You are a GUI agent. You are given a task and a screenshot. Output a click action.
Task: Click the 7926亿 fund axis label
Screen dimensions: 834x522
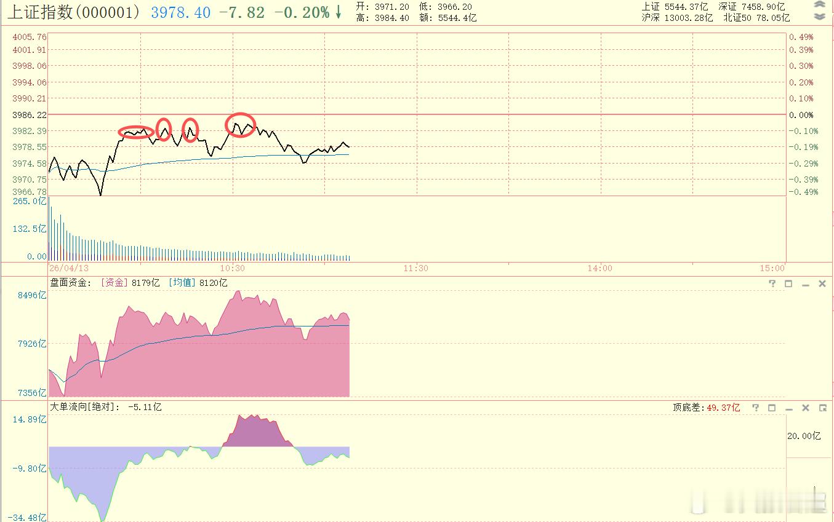(x=33, y=344)
